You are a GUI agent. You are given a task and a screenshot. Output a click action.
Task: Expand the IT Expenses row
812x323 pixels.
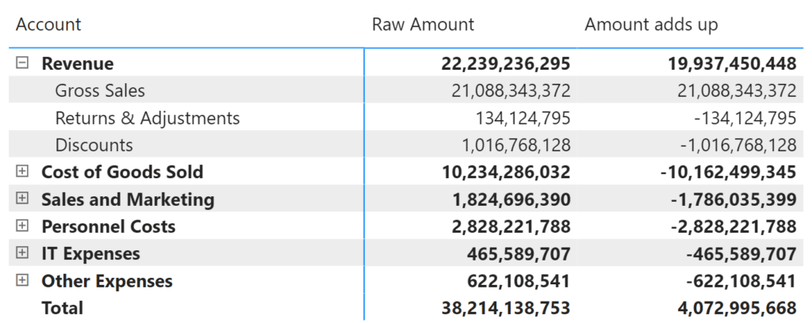point(22,253)
